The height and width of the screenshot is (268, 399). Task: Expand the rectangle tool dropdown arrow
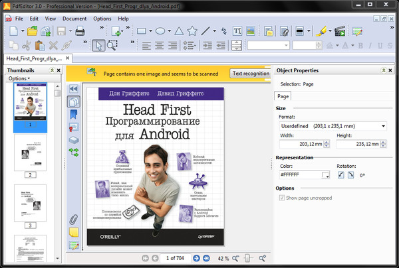[150, 31]
